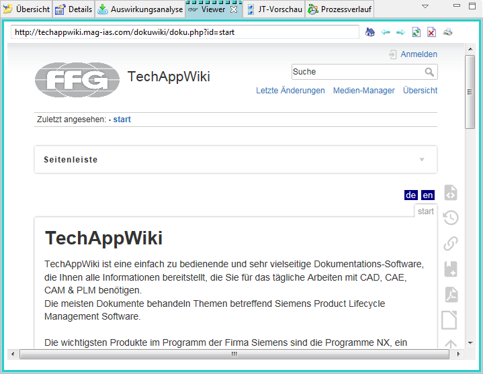Click into the URL address field

185,32
